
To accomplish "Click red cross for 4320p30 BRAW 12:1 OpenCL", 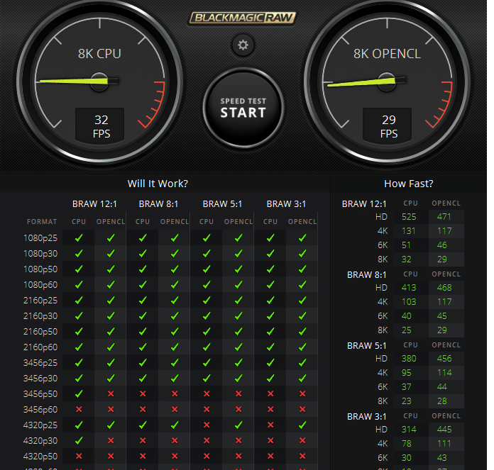I will click(x=111, y=440).
